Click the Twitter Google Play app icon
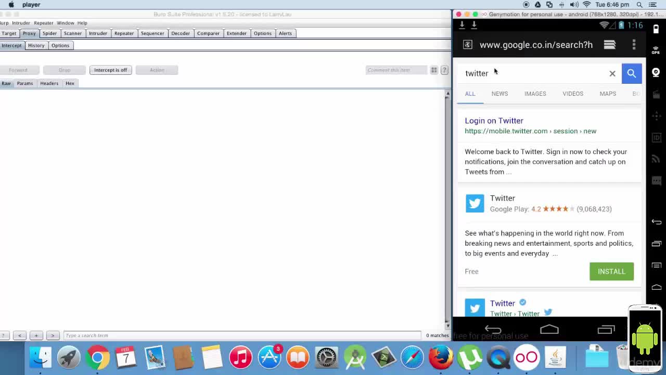This screenshot has height=375, width=666. click(475, 203)
